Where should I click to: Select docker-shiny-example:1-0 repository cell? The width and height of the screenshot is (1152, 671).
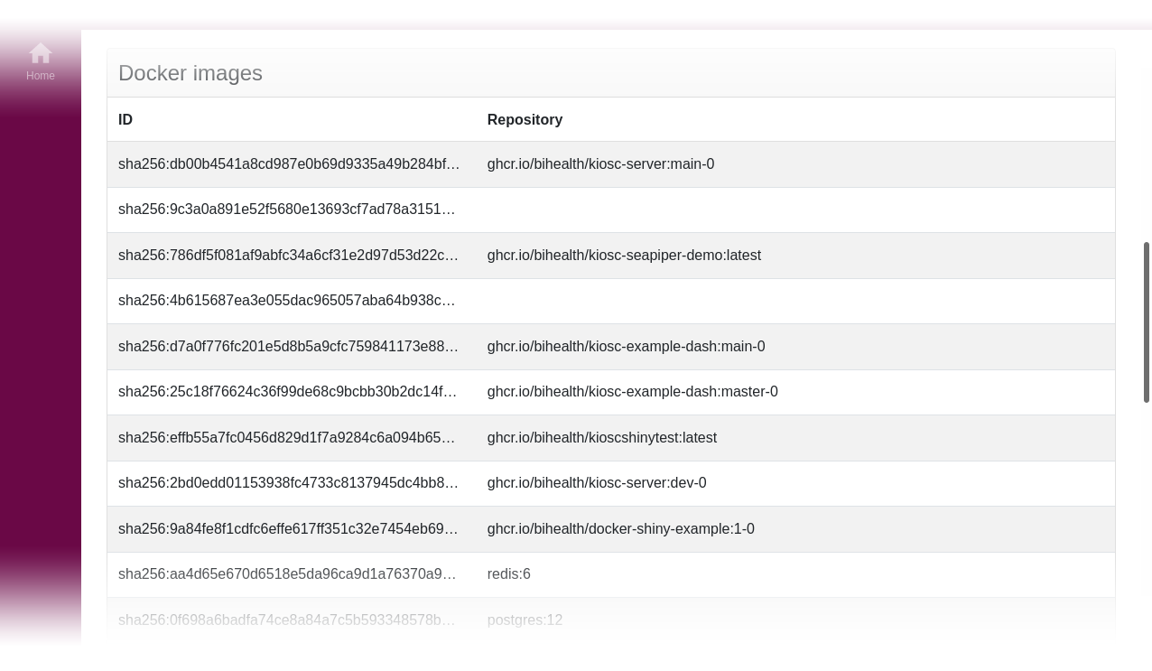coord(795,529)
